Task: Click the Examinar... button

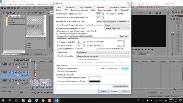Action: (x=124, y=36)
